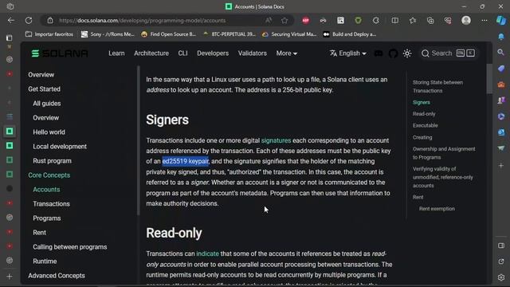Open the GitHub repository icon
The height and width of the screenshot is (287, 510).
pyautogui.click(x=393, y=53)
